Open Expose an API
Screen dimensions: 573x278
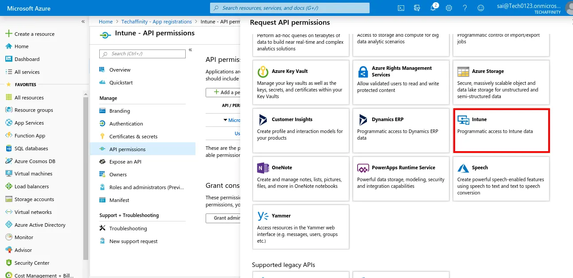pyautogui.click(x=121, y=162)
